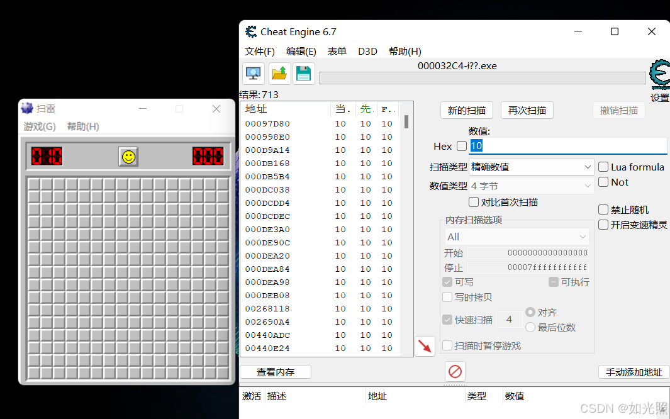
Task: Select address row 000998E0
Action: coord(321,137)
